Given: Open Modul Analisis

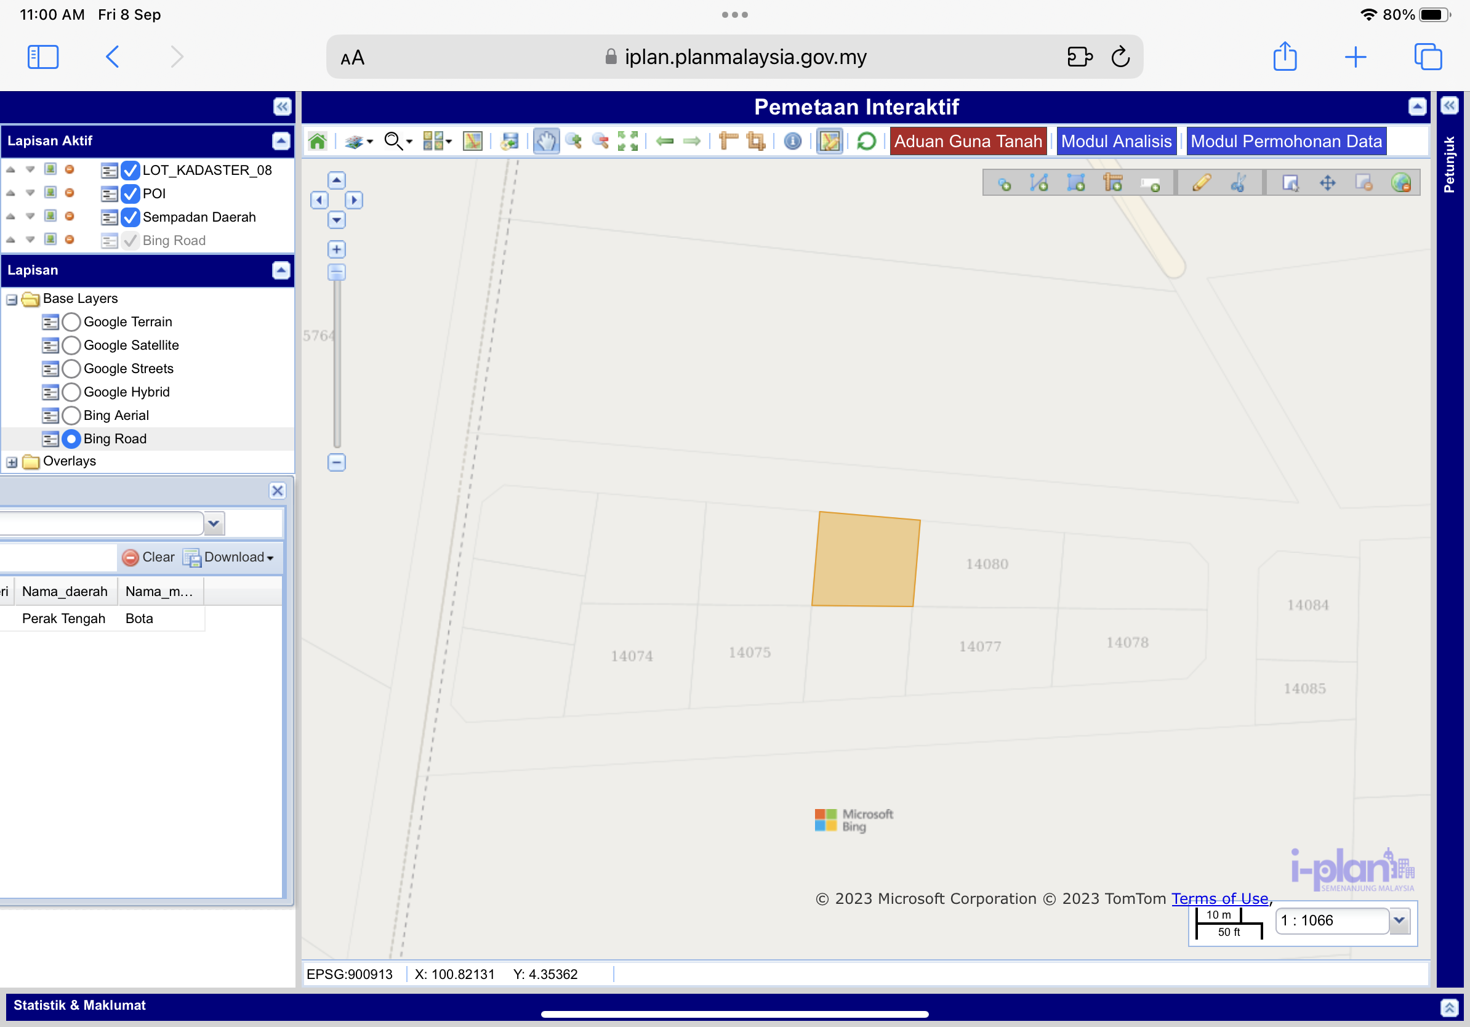Looking at the screenshot, I should tap(1116, 141).
